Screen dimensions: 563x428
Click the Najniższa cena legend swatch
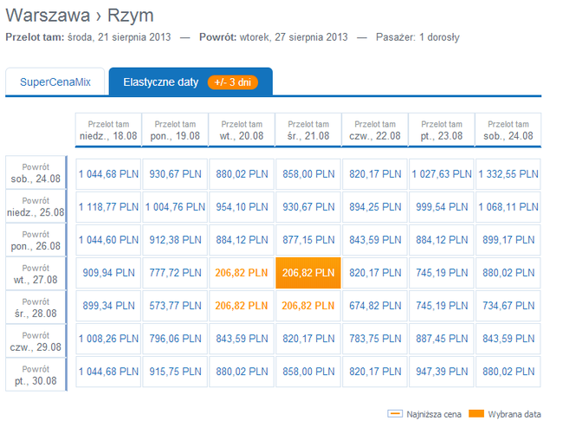394,414
